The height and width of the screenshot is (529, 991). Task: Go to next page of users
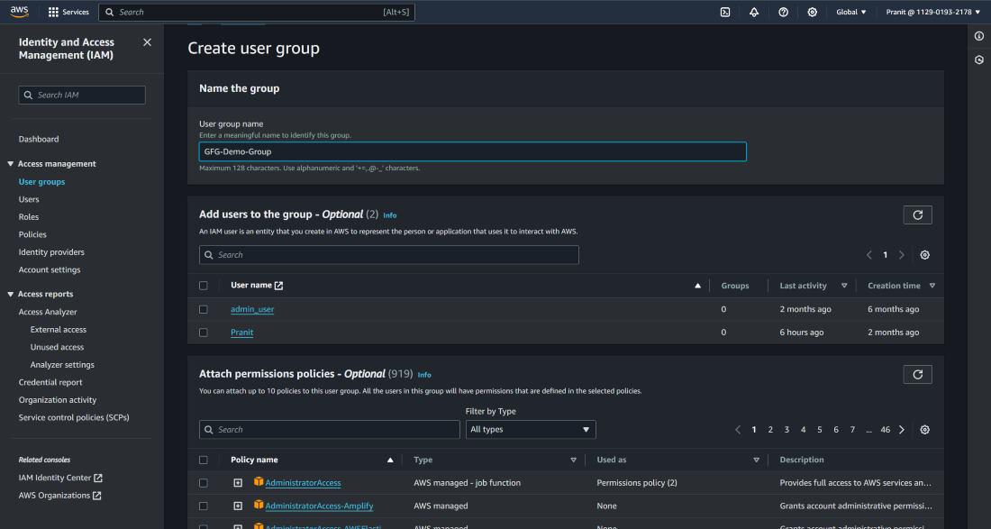901,255
